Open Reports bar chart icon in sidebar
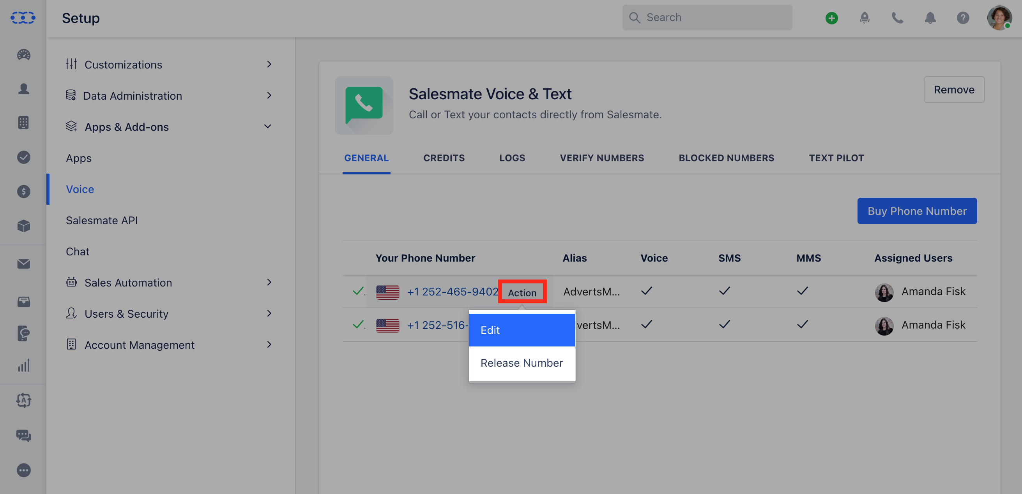Screen dimensions: 1022x494 click(23, 365)
